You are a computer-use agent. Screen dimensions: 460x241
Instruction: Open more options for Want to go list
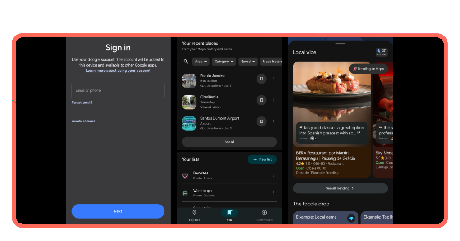(274, 193)
